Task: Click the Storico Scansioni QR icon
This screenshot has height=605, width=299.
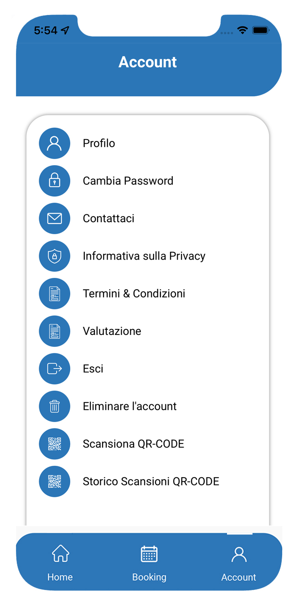Action: [x=55, y=481]
